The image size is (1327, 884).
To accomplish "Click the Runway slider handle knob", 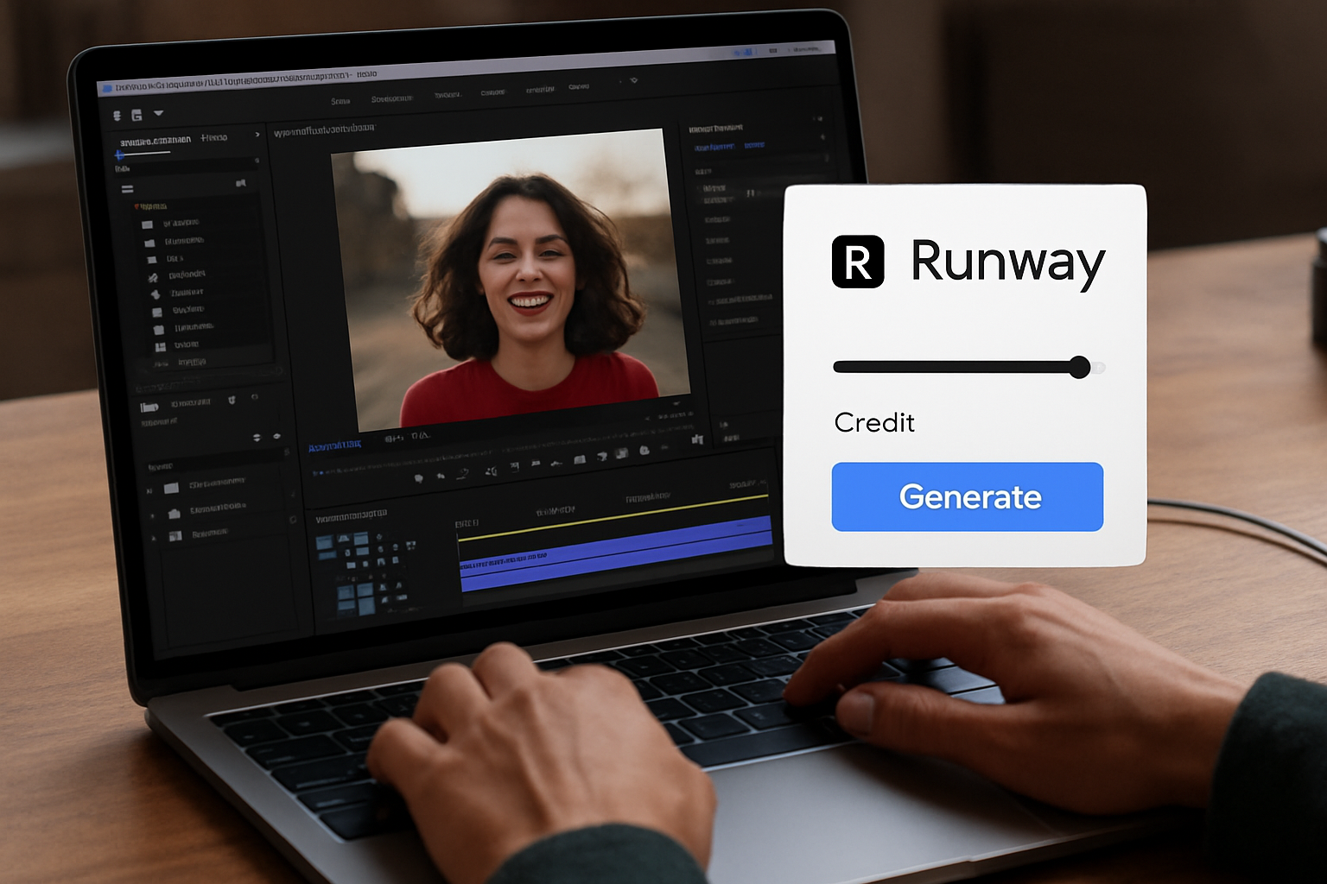I will point(1079,367).
